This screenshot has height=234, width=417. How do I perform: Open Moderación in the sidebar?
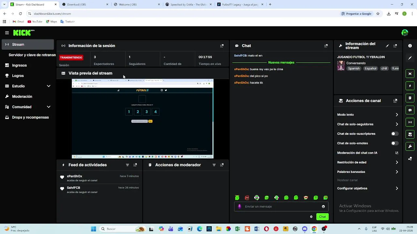coord(28,97)
